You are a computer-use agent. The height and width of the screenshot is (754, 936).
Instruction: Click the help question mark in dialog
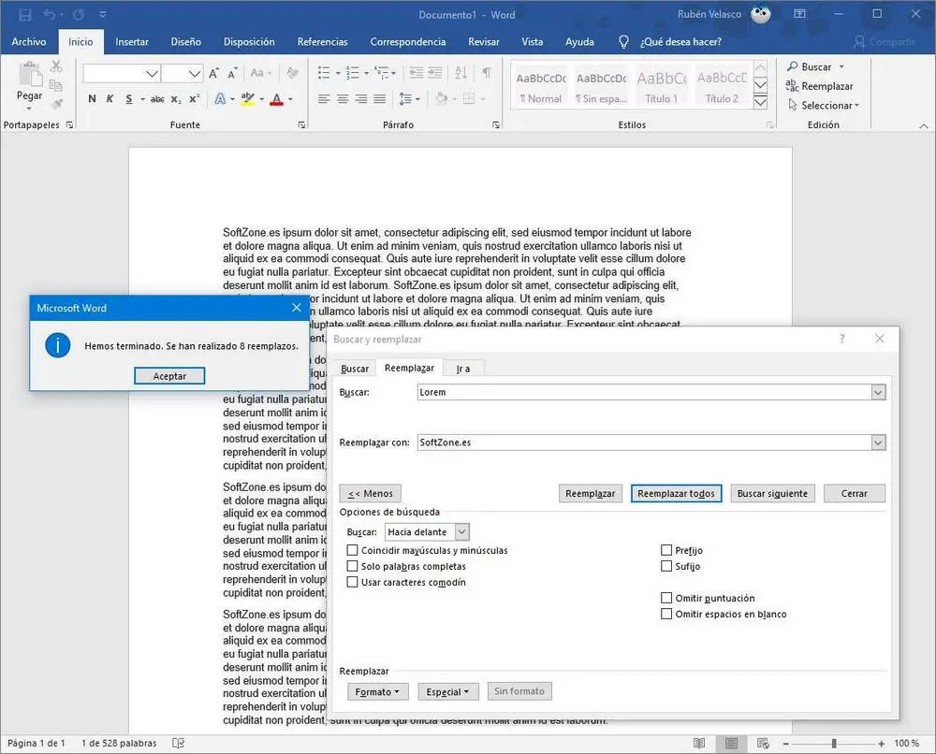(842, 339)
